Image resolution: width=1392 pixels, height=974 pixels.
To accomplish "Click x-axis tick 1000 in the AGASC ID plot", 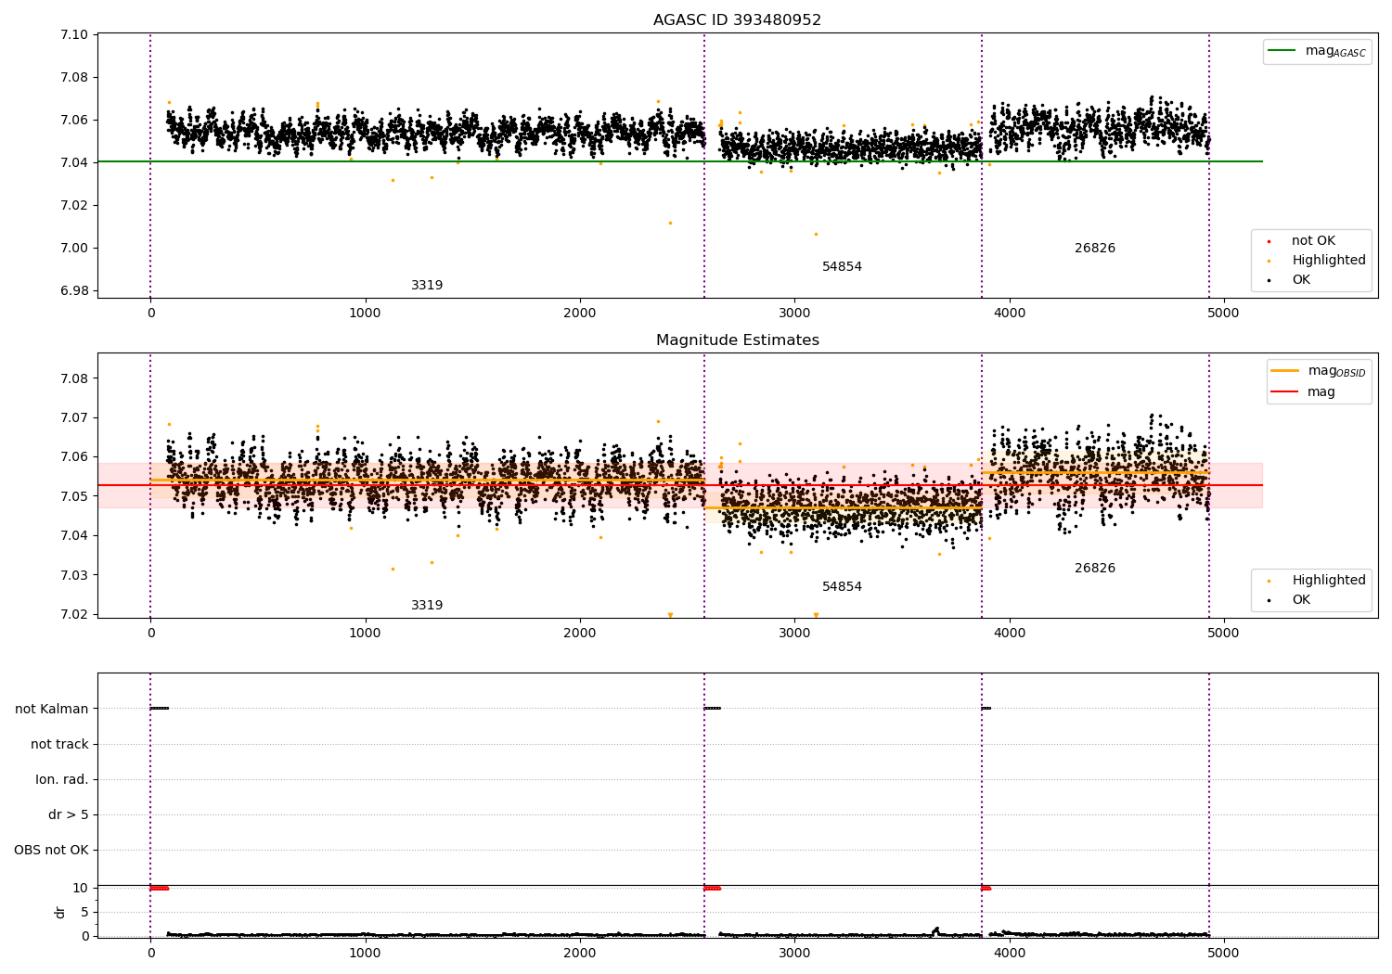I will pos(365,314).
